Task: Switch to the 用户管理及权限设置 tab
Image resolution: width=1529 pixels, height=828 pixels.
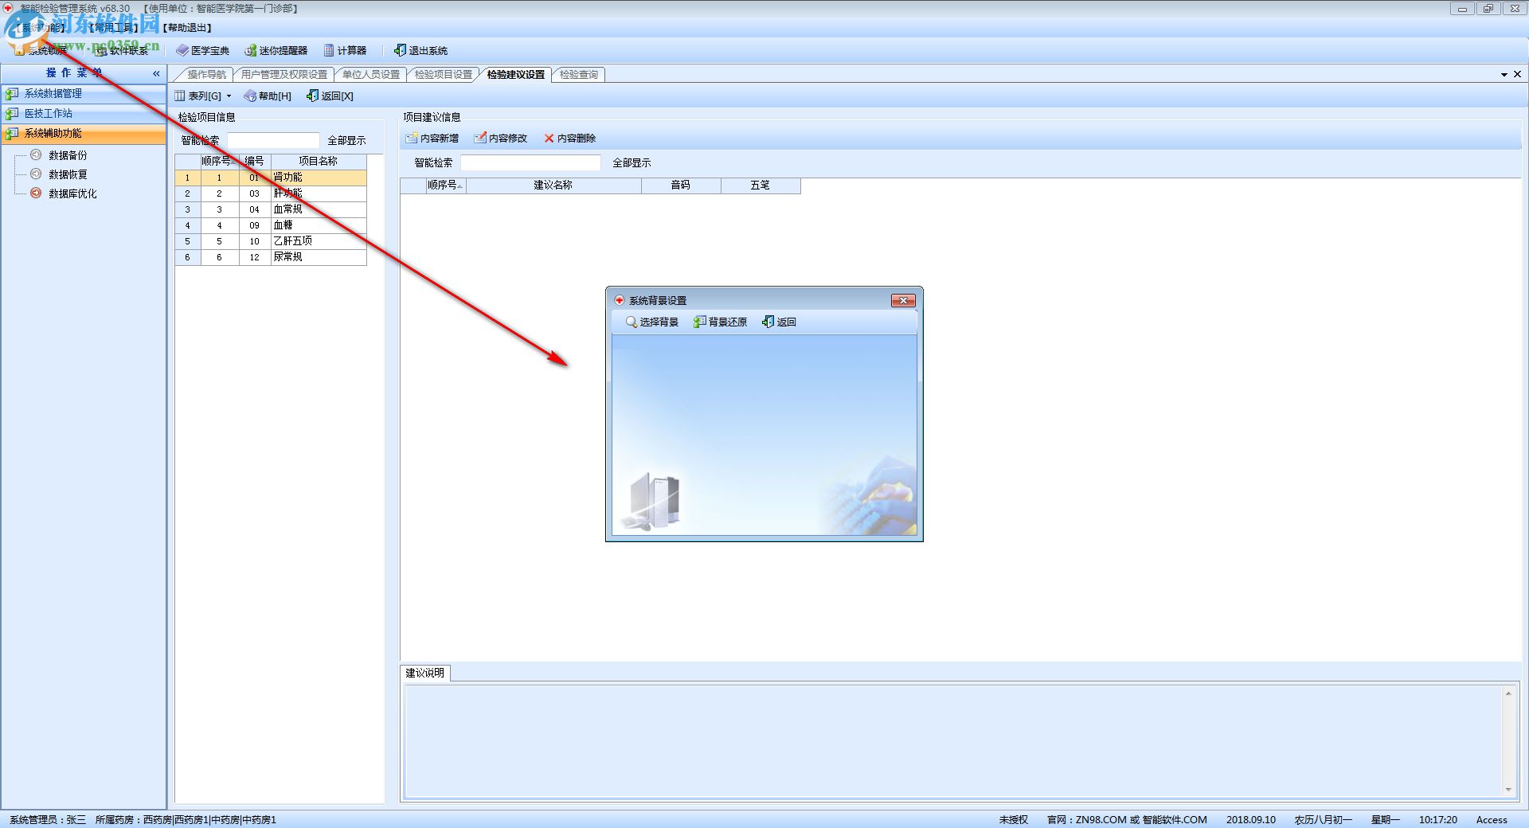Action: tap(284, 74)
